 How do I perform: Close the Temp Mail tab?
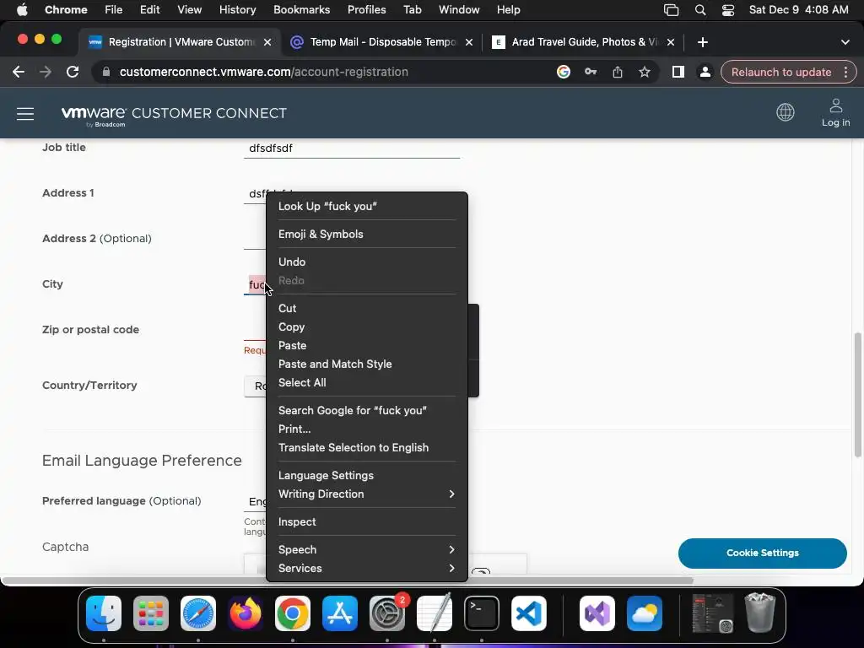469,42
